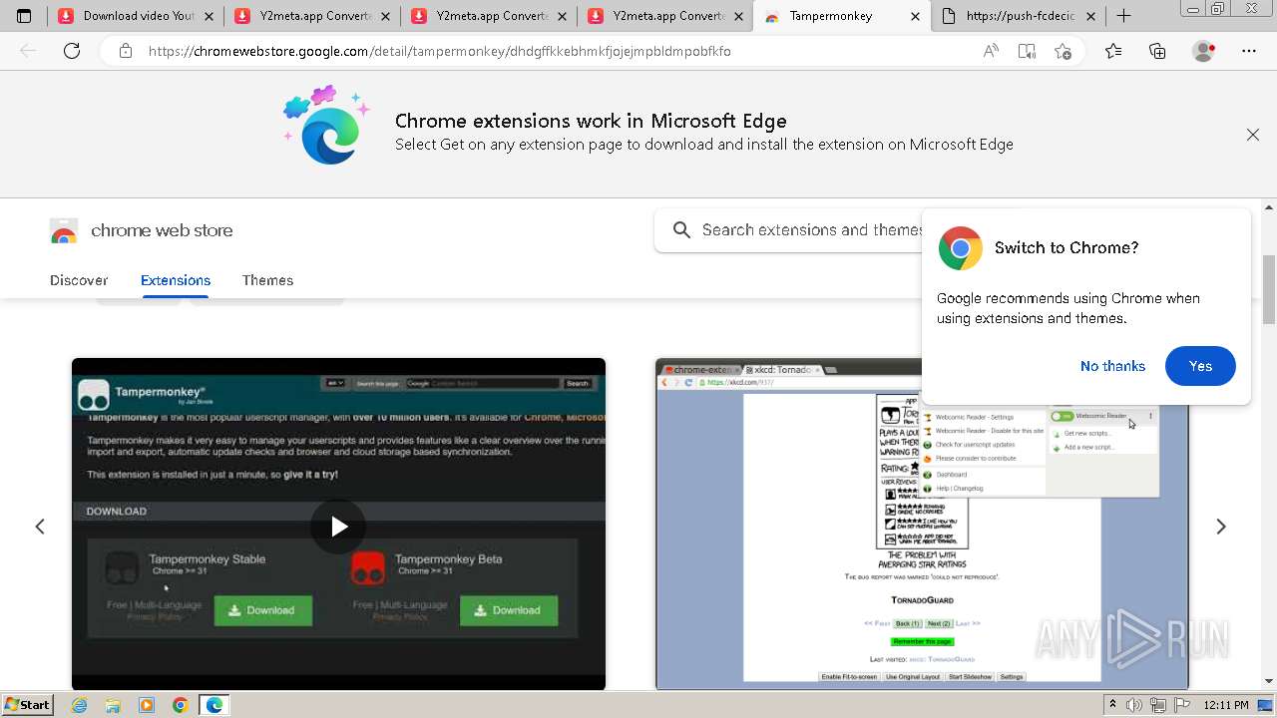Switch to first Y2meta.app Converter tab
The image size is (1277, 718).
(313, 16)
